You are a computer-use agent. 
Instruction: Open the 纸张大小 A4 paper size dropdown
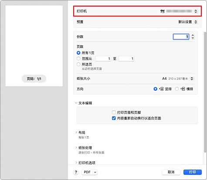pos(192,78)
